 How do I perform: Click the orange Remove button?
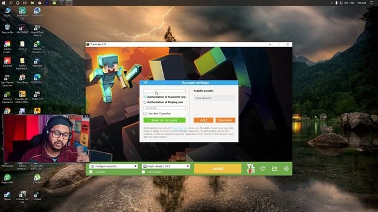[x=226, y=120]
